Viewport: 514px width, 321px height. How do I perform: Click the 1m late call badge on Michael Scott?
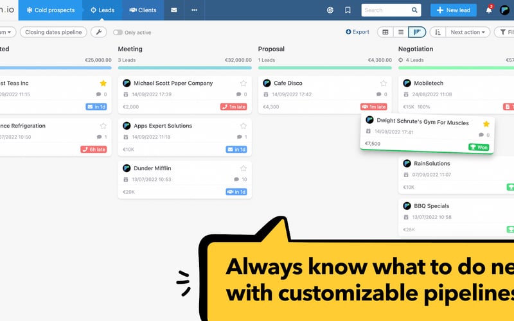pos(233,107)
